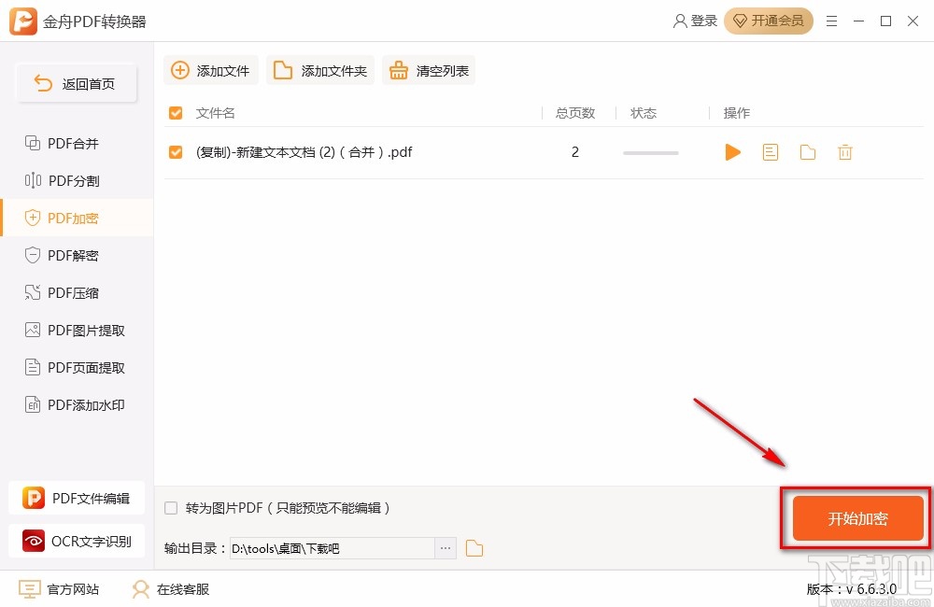Uncheck the file name header checkbox
The image size is (934, 607).
pos(175,112)
